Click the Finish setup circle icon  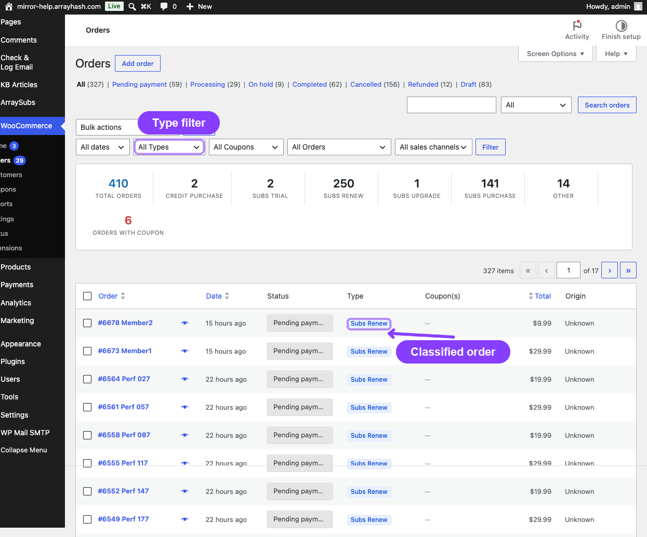click(x=621, y=25)
